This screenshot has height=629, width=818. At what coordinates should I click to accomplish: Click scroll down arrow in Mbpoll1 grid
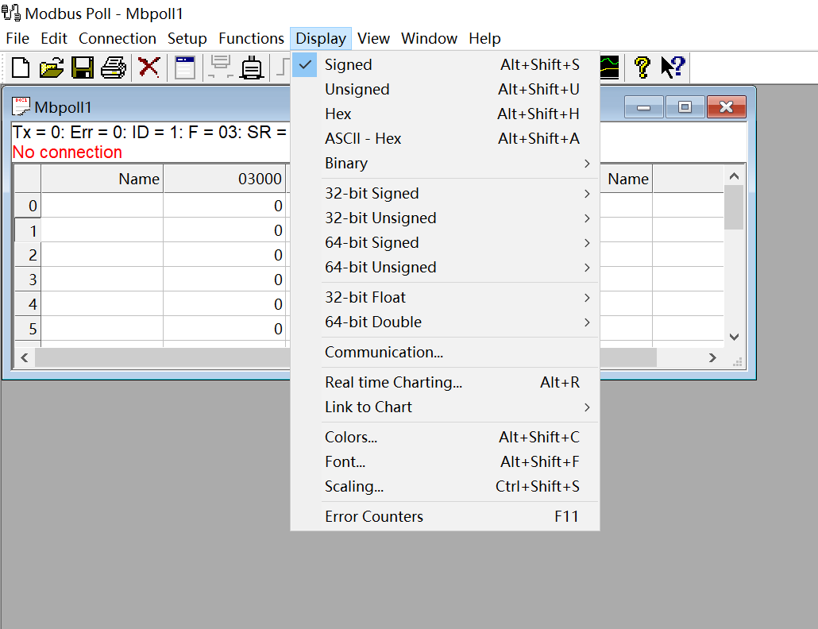734,337
